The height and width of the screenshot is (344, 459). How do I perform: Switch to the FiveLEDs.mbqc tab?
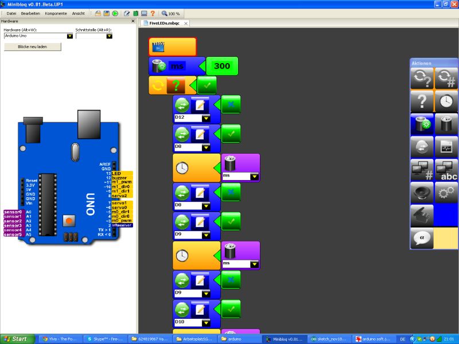tap(164, 23)
